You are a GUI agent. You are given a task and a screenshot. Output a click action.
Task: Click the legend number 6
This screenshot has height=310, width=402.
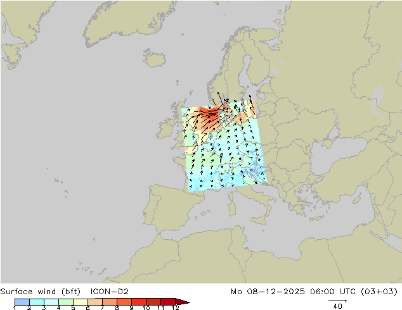(x=88, y=307)
